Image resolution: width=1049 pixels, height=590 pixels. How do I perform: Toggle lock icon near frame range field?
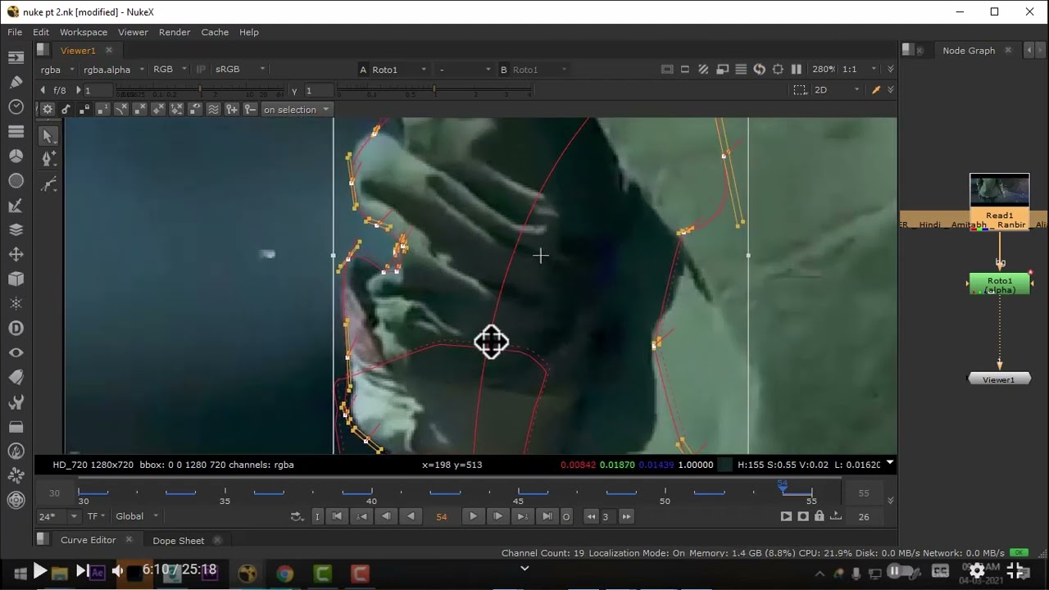click(819, 516)
